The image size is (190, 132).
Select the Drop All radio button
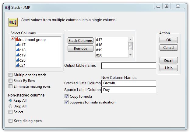[x=11, y=106]
